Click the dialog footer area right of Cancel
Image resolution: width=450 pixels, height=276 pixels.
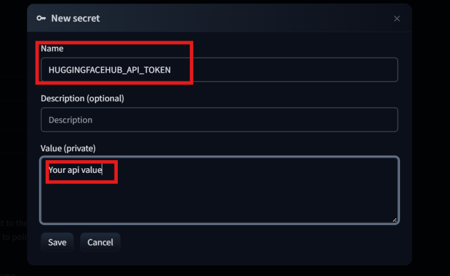pyautogui.click(x=264, y=242)
